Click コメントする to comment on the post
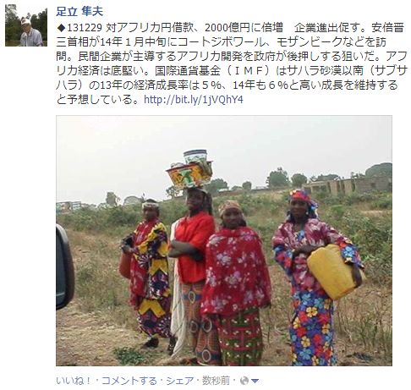This screenshot has width=411, height=390. 129,381
